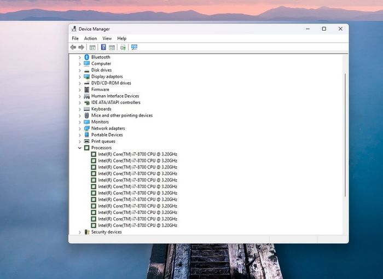The image size is (383, 279).
Task: Expand the Print queues chevron
Action: click(x=80, y=142)
